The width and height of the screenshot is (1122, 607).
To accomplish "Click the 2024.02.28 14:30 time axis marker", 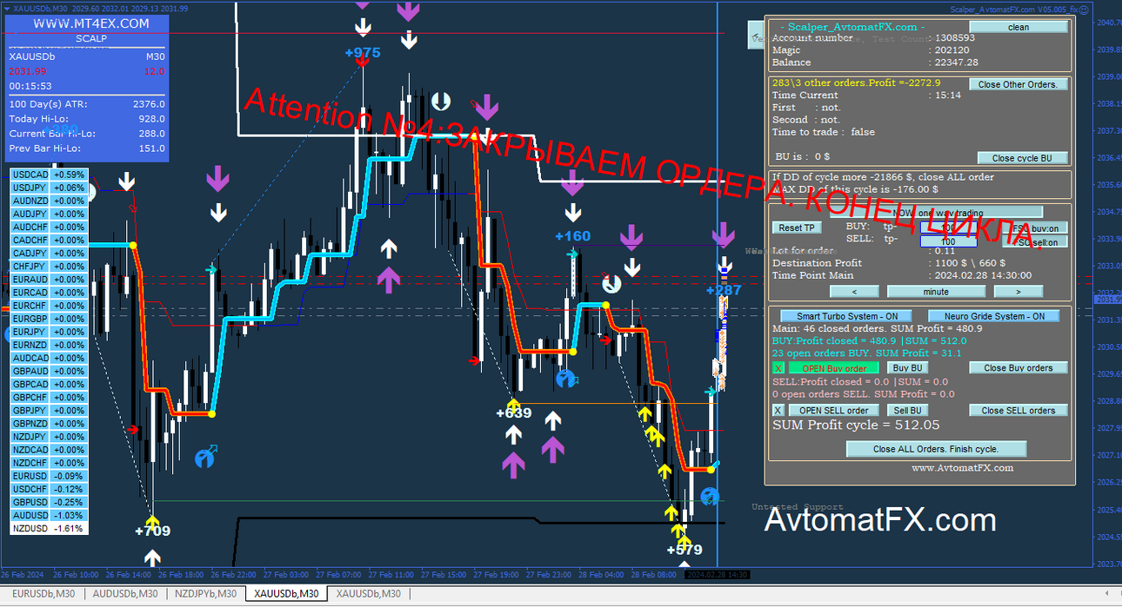I will [x=716, y=575].
